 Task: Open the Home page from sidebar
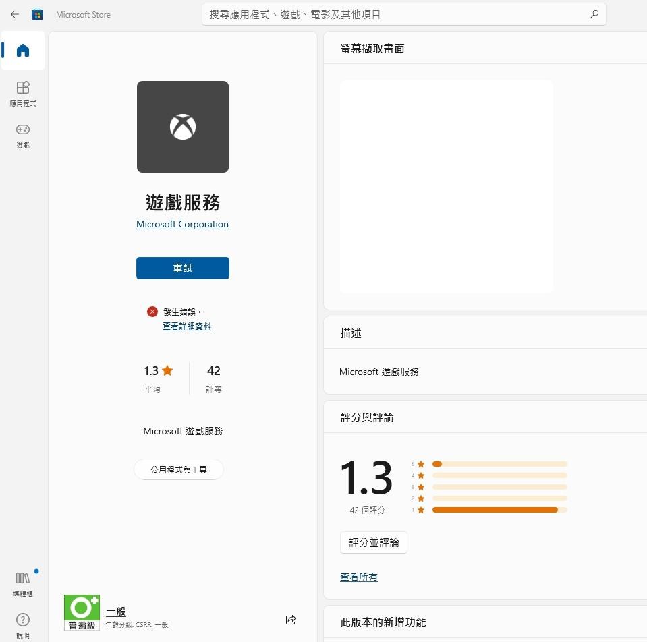point(23,51)
